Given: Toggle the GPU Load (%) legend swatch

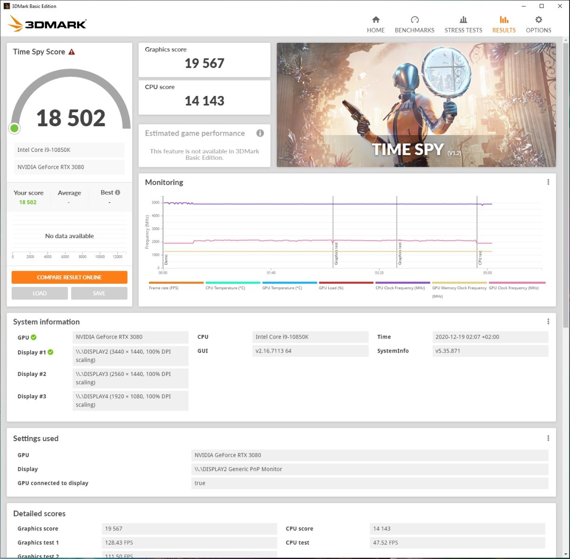Looking at the screenshot, I should pyautogui.click(x=346, y=283).
